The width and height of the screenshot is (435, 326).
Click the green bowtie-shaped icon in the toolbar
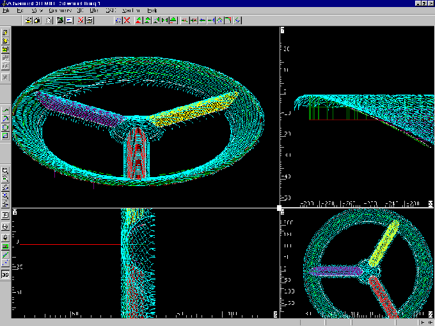click(165, 20)
